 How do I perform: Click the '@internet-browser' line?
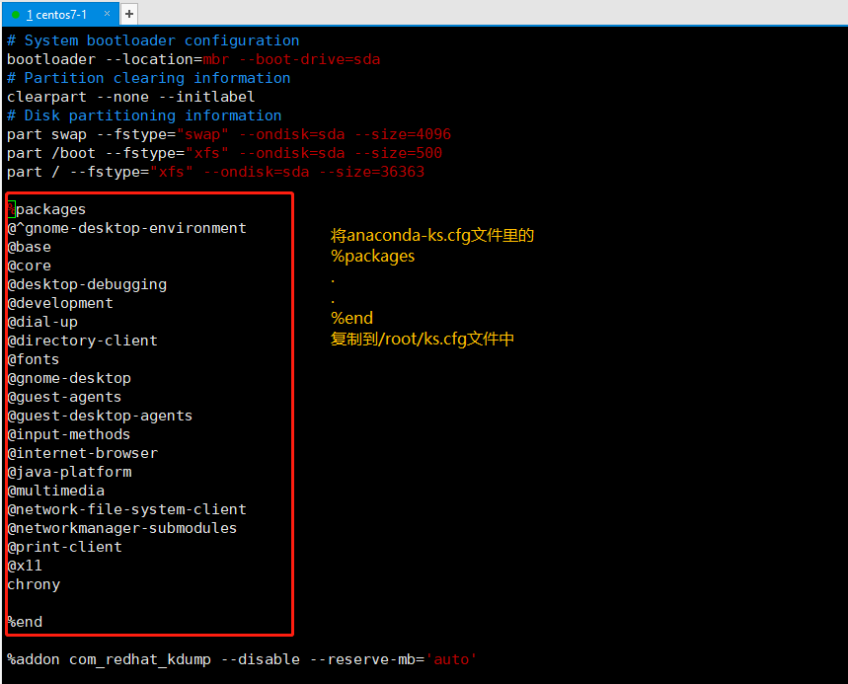(82, 453)
